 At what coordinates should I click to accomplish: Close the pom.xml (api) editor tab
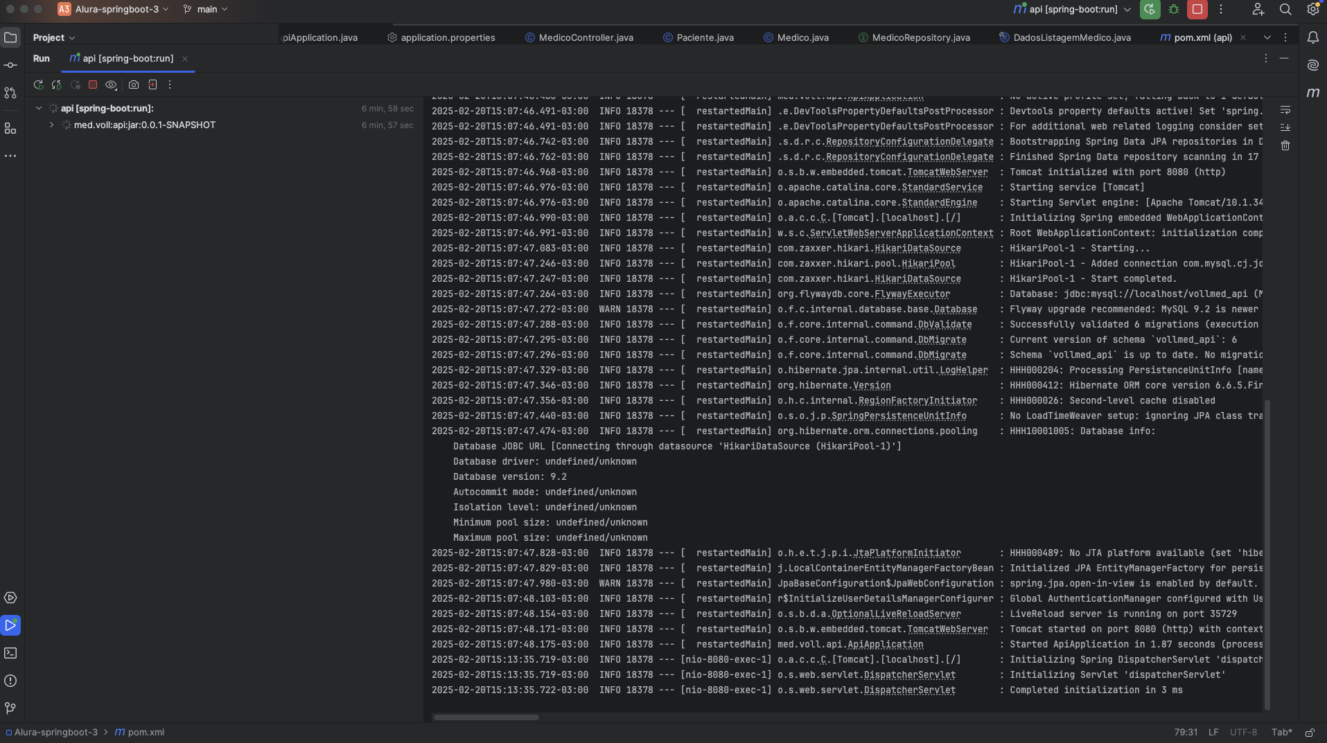click(1243, 37)
